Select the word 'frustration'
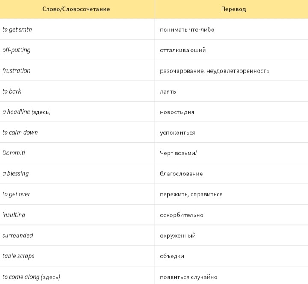The width and height of the screenshot is (308, 284). [x=16, y=71]
